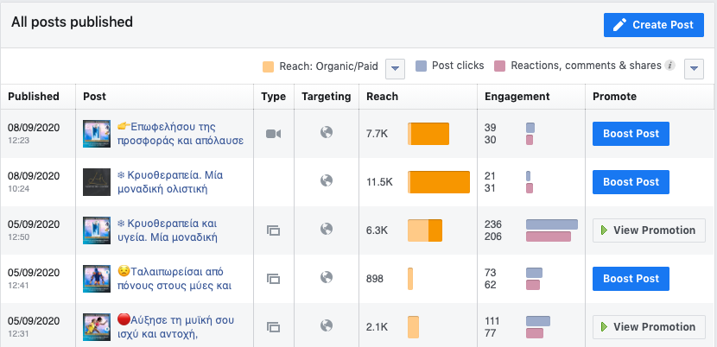Image resolution: width=717 pixels, height=347 pixels.
Task: Click the Create Post button
Action: pos(653,25)
